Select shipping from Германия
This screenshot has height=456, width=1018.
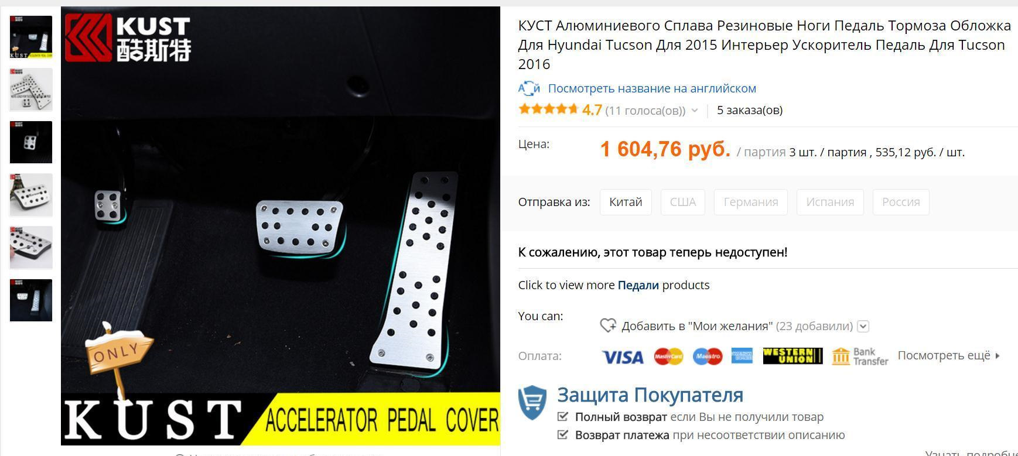(751, 202)
